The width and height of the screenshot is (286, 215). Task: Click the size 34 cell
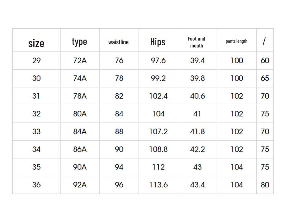point(36,149)
